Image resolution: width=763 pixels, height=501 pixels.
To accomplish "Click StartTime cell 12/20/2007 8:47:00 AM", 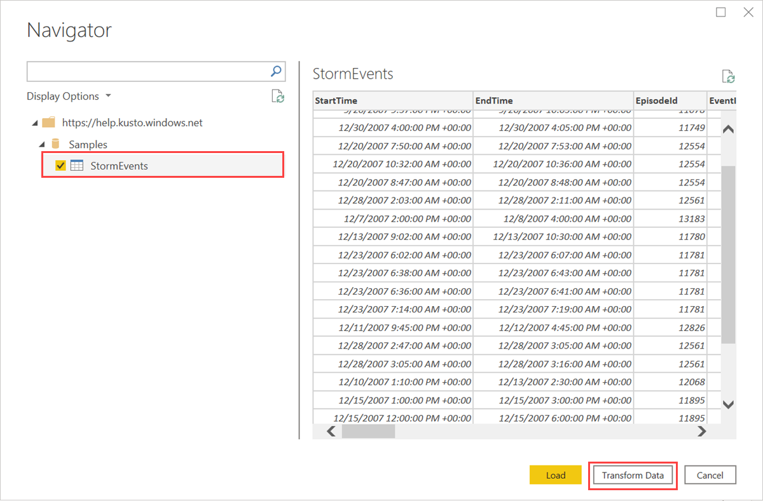I will (x=393, y=182).
